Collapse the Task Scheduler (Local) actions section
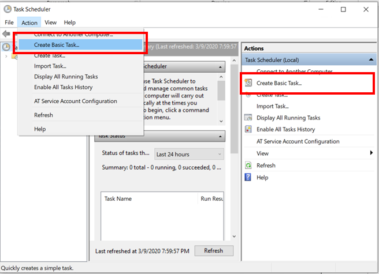The image size is (379, 274). click(x=371, y=59)
